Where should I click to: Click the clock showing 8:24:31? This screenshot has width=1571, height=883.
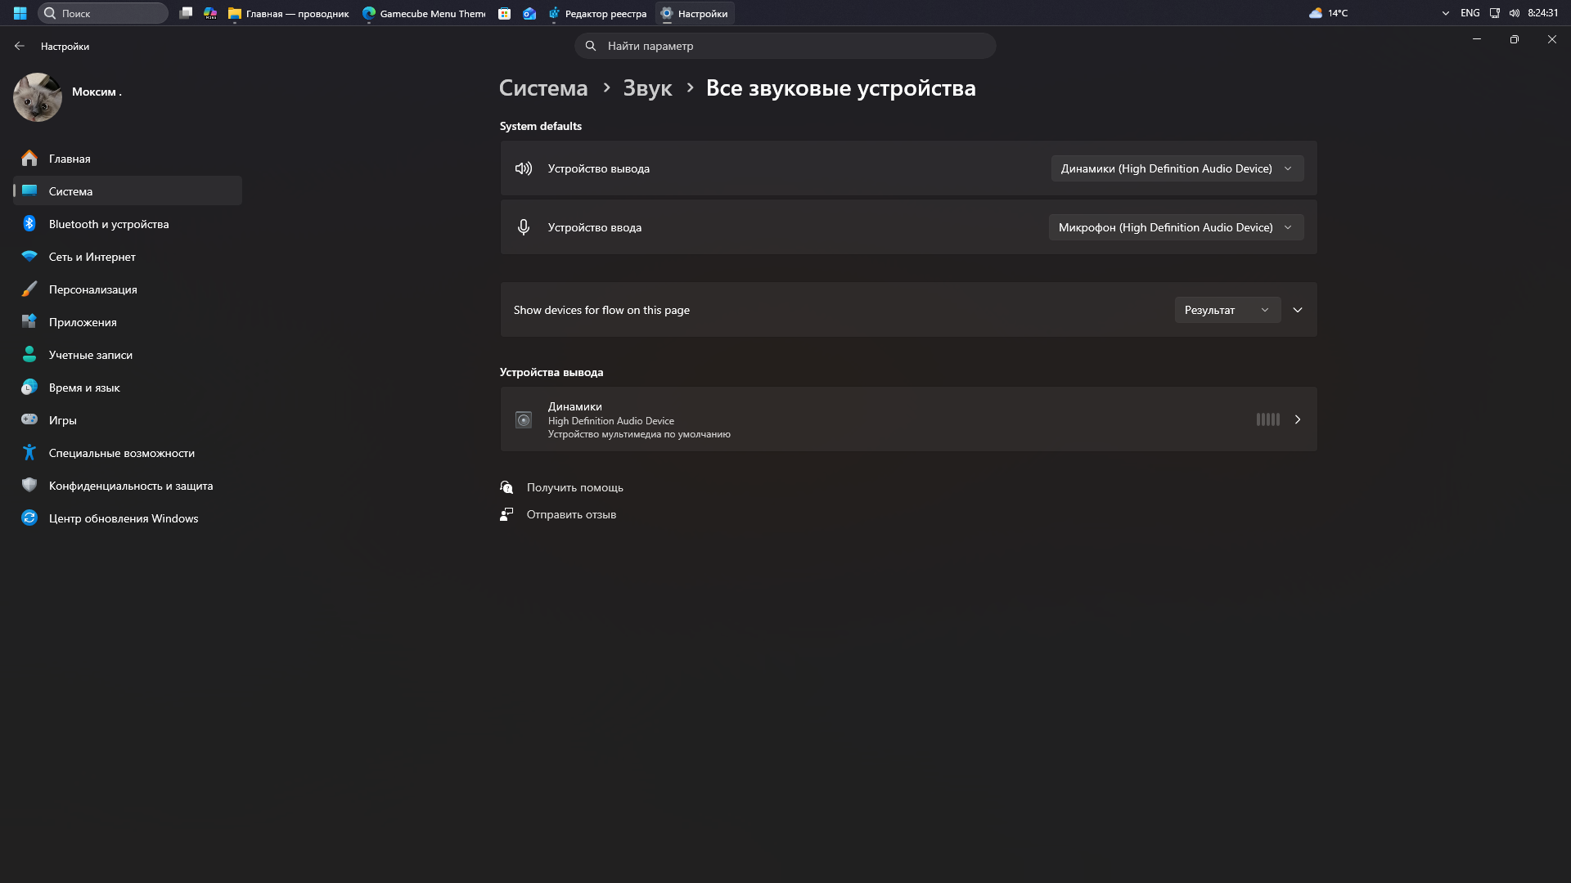tap(1542, 13)
